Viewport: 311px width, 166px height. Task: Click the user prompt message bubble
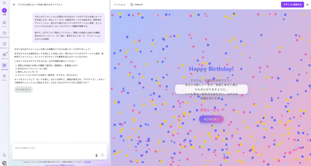pyautogui.click(x=68, y=28)
